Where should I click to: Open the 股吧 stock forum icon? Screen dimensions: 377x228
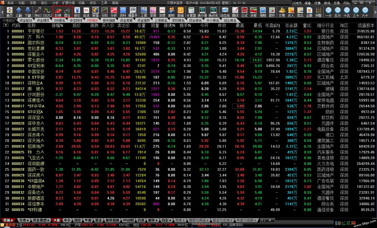point(171,12)
